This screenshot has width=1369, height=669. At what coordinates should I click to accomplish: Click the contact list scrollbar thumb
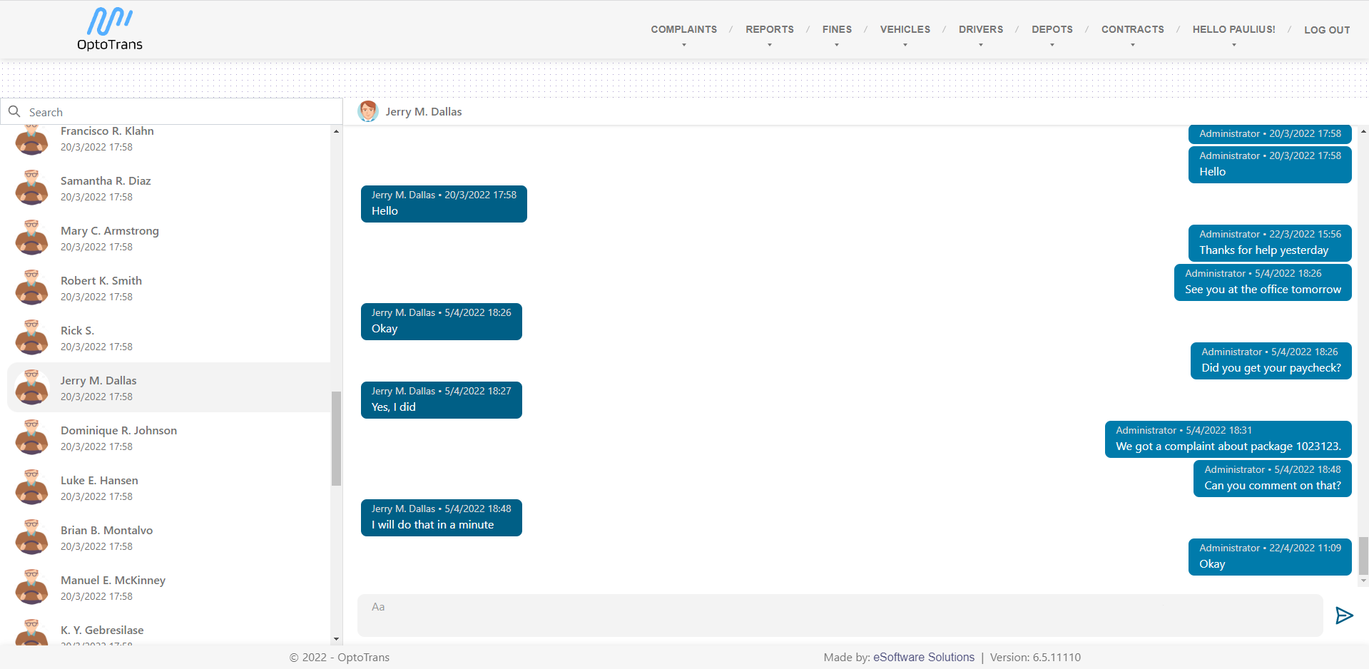point(336,438)
